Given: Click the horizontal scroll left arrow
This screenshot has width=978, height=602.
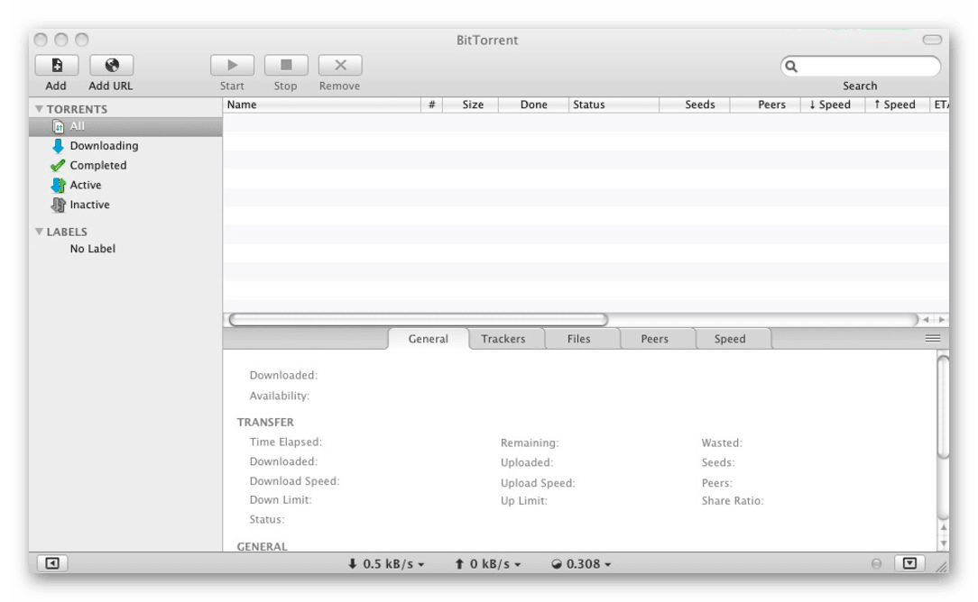Looking at the screenshot, I should (x=927, y=320).
